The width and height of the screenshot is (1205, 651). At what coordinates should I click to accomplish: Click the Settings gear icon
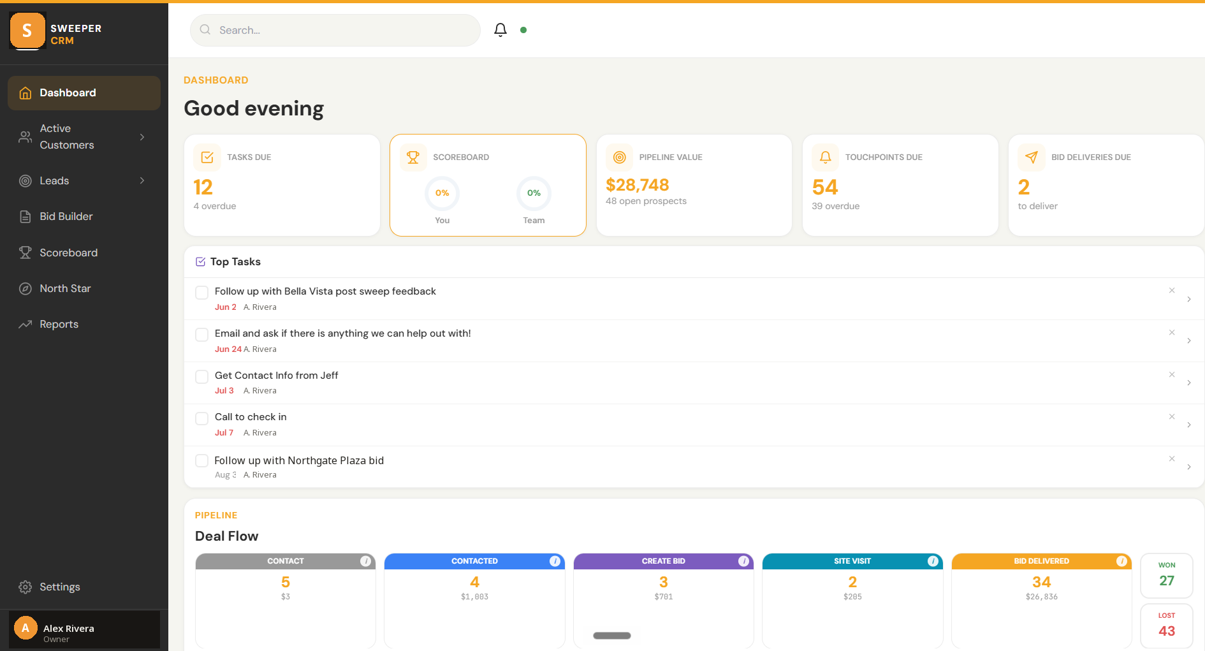pos(26,587)
